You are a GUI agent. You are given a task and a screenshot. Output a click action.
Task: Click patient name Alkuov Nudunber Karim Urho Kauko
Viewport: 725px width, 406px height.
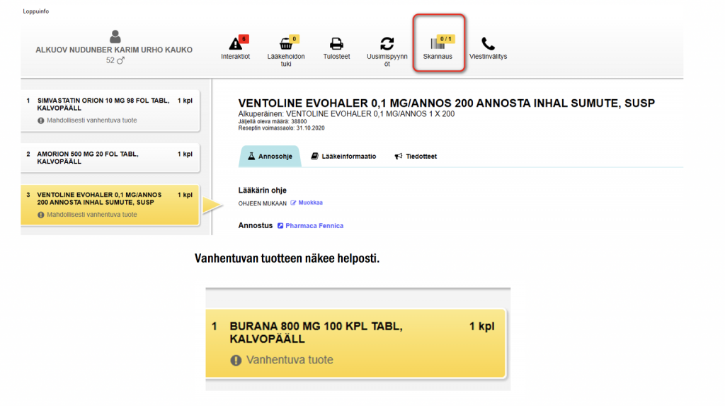(114, 50)
